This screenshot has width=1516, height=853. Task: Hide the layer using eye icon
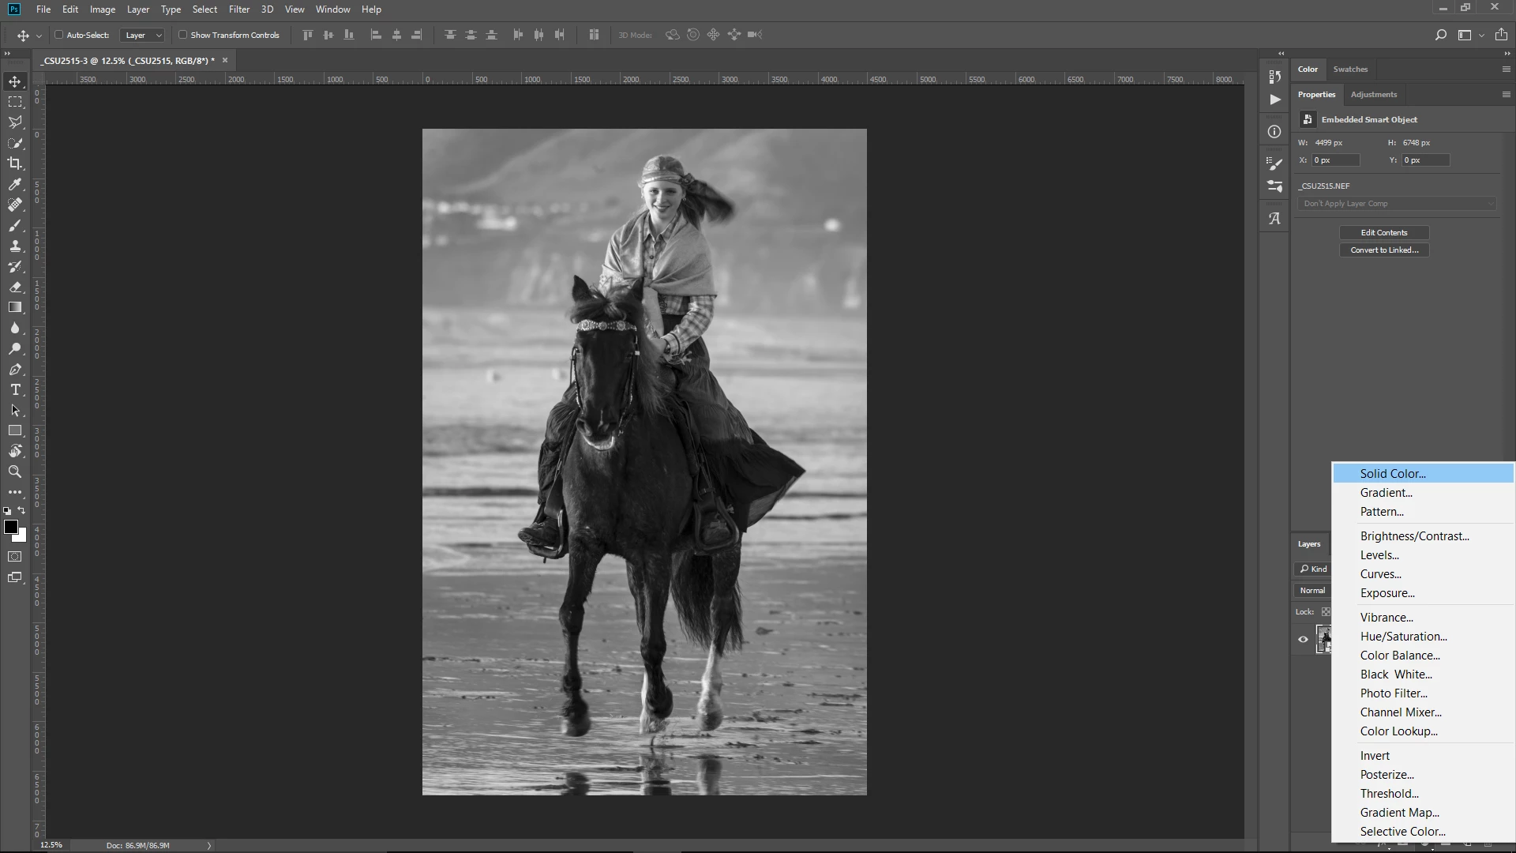tap(1303, 640)
